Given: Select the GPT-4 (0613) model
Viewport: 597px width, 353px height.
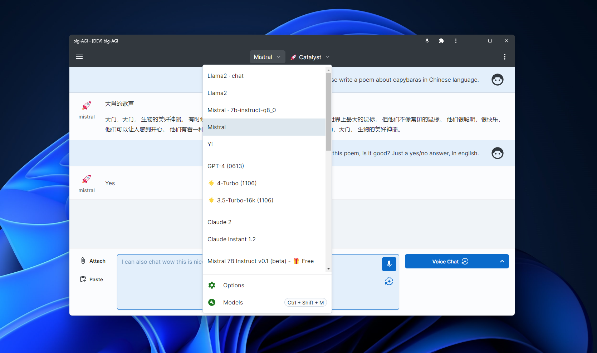Looking at the screenshot, I should 264,166.
